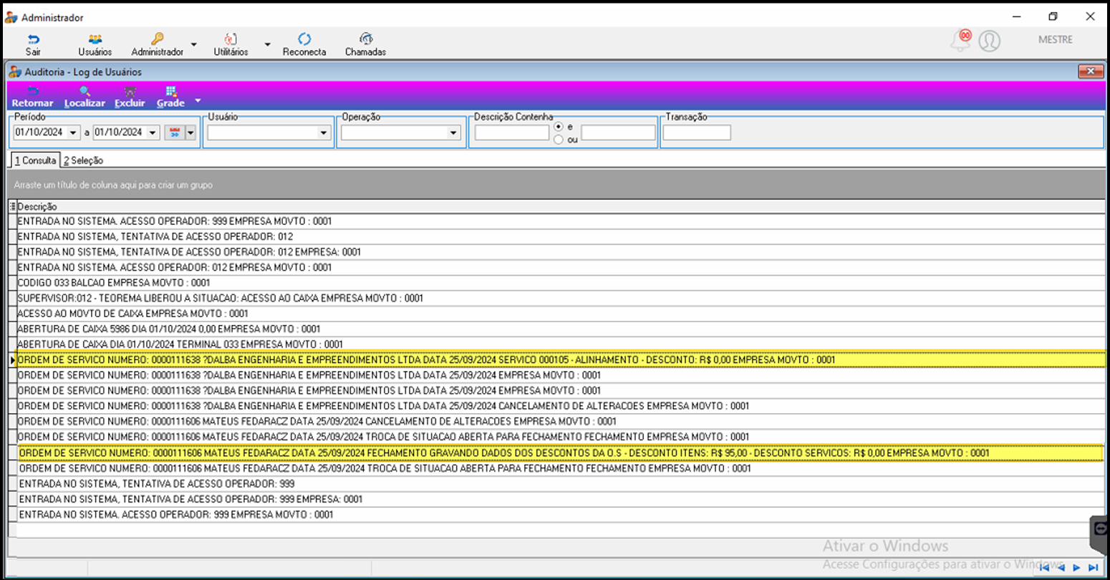Click the period calendar shortcut icon
This screenshot has width=1110, height=580.
coord(175,132)
